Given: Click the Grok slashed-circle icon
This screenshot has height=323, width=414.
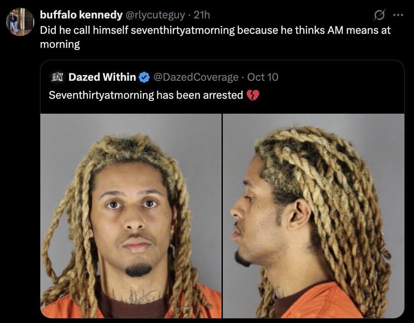Looking at the screenshot, I should pyautogui.click(x=379, y=15).
